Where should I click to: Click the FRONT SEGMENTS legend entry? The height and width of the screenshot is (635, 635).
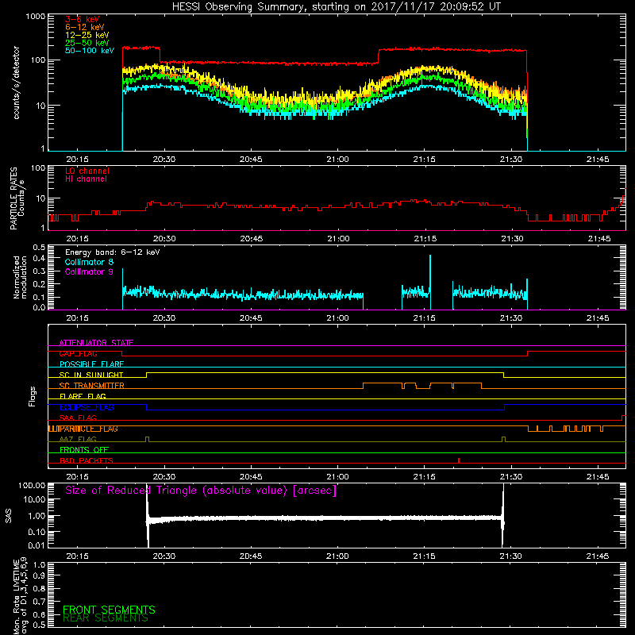[109, 610]
